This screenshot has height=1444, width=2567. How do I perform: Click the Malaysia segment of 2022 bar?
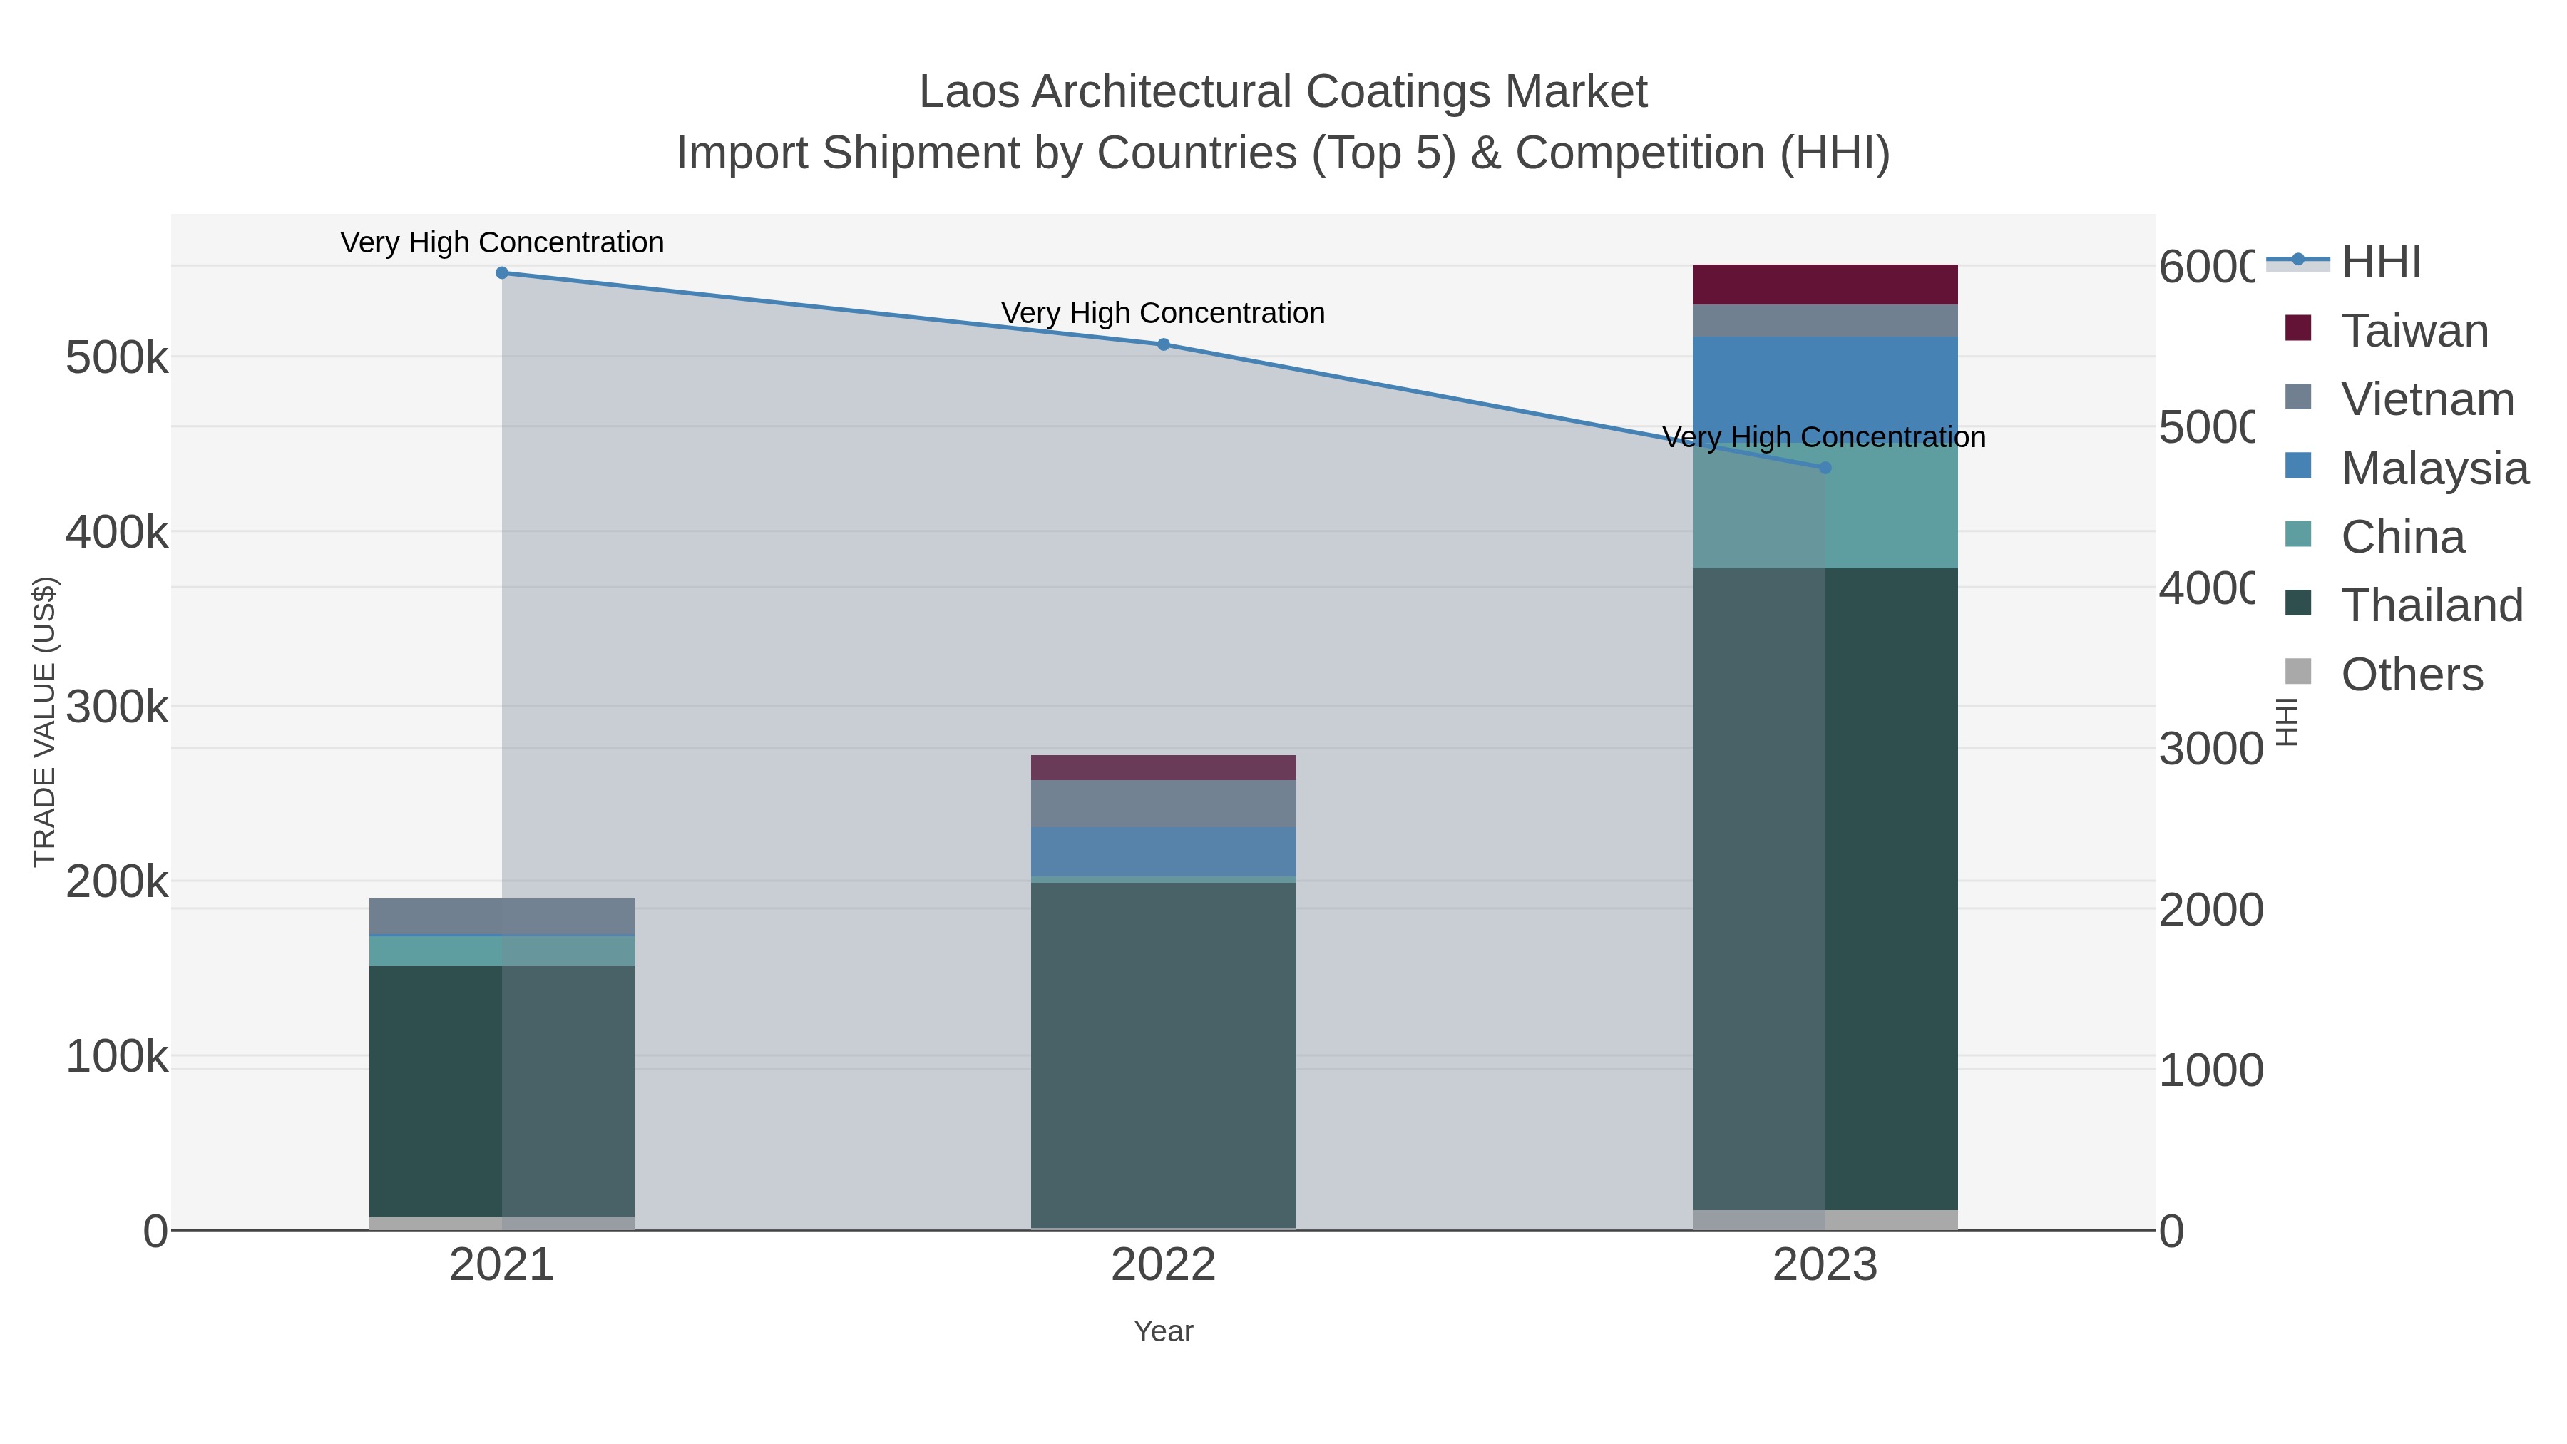pyautogui.click(x=1163, y=852)
